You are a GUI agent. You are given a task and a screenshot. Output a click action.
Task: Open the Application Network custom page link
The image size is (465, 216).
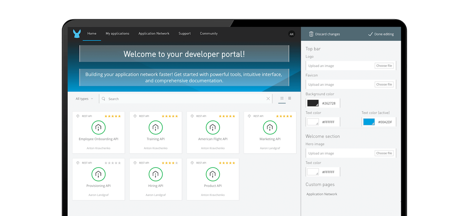[x=322, y=194]
